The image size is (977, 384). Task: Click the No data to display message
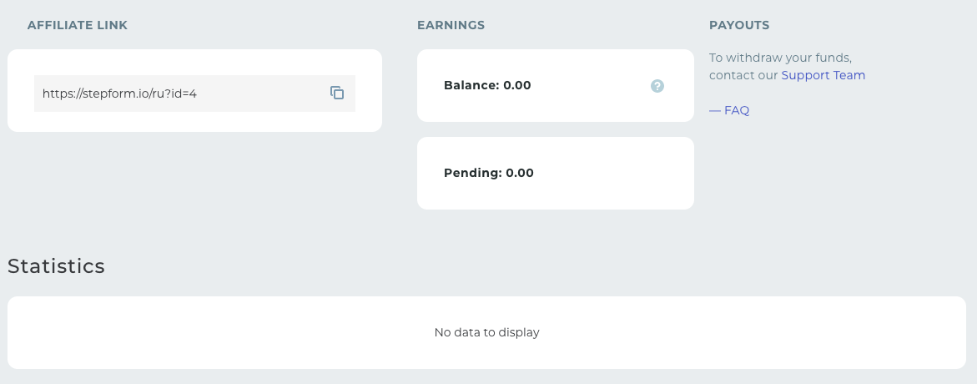[x=486, y=332]
